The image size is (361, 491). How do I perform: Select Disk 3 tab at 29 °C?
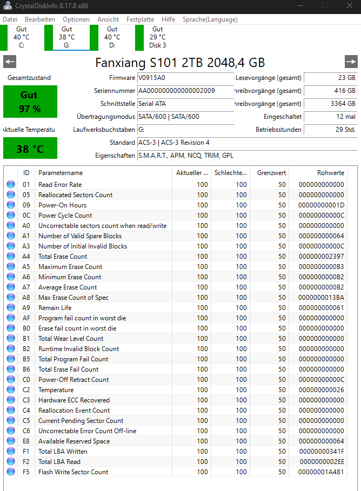tap(157, 37)
